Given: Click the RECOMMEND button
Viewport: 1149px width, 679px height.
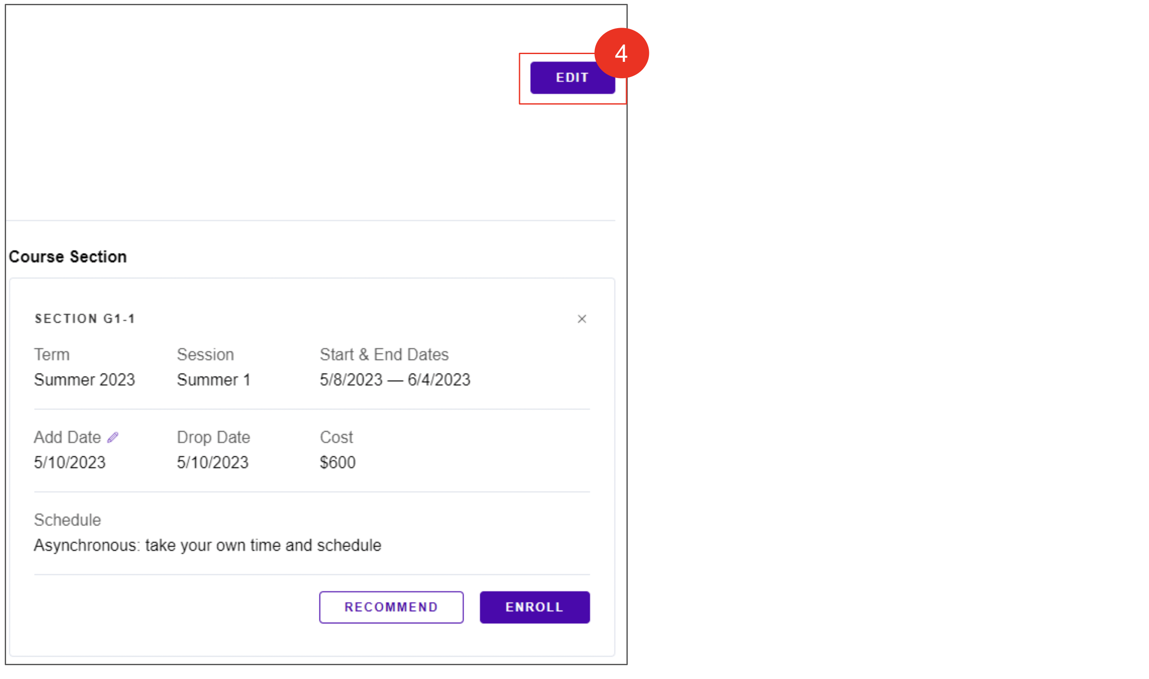Looking at the screenshot, I should (x=391, y=607).
